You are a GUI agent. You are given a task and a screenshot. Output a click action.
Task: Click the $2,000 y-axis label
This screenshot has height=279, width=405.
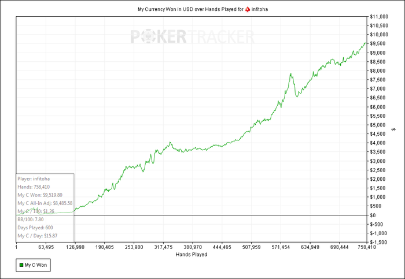(x=378, y=179)
